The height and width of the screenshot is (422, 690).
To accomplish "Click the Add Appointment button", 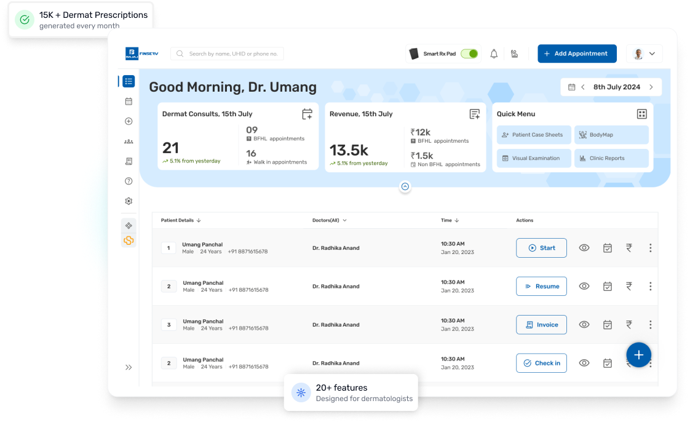I will 576,54.
